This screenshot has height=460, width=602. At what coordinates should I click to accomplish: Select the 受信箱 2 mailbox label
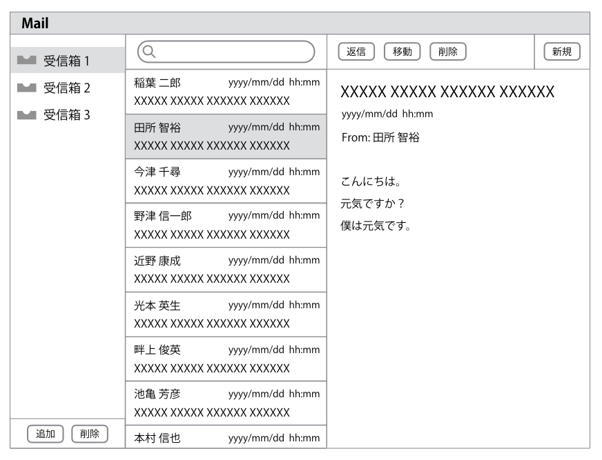tap(67, 88)
